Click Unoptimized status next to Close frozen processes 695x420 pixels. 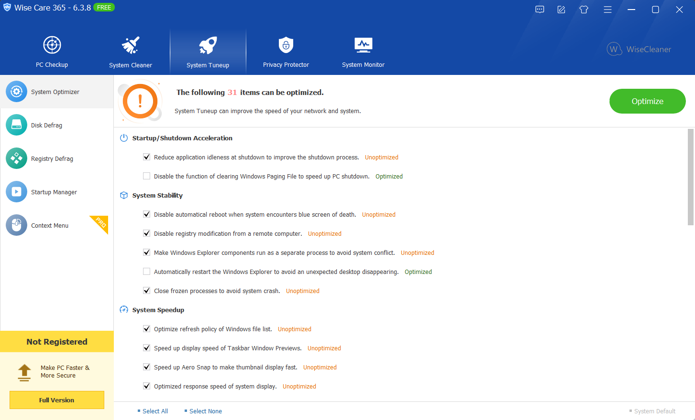point(303,291)
